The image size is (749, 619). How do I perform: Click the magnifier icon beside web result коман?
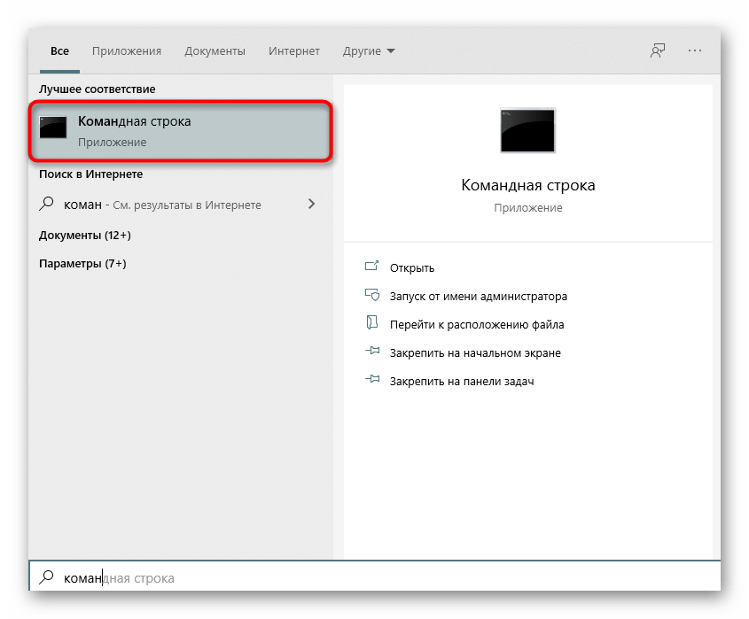(x=47, y=205)
